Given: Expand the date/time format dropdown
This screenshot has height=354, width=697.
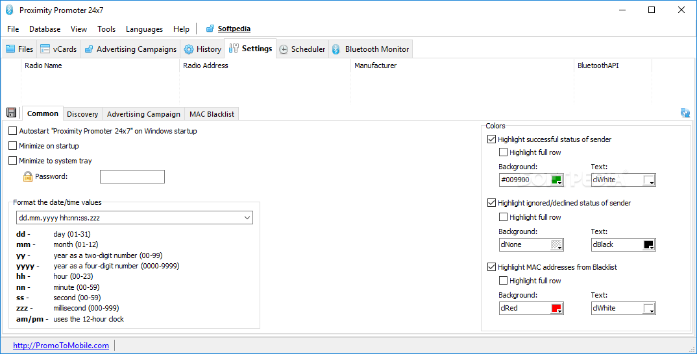Looking at the screenshot, I should 247,218.
